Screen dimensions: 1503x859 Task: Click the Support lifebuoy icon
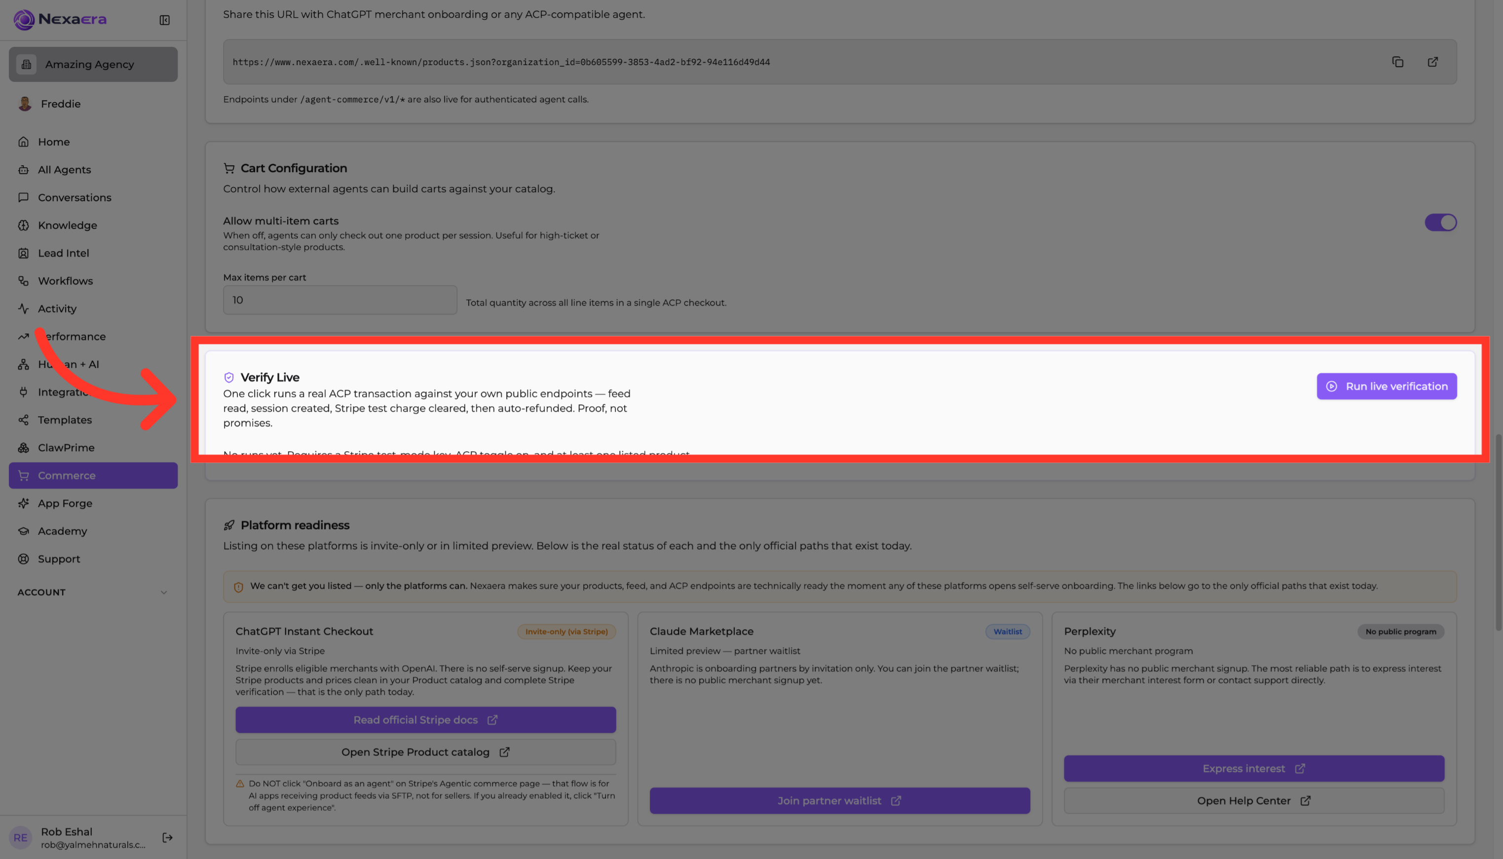(x=24, y=559)
